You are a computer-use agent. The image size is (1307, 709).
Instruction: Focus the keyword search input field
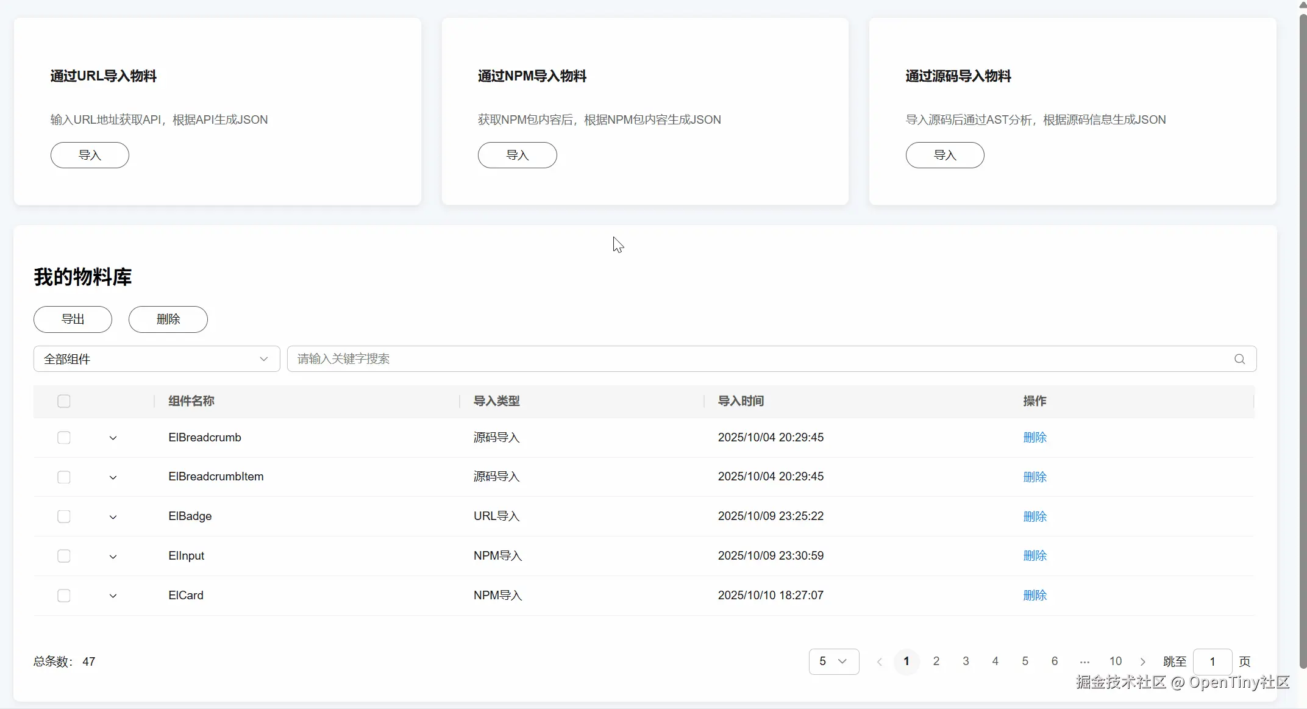(756, 359)
